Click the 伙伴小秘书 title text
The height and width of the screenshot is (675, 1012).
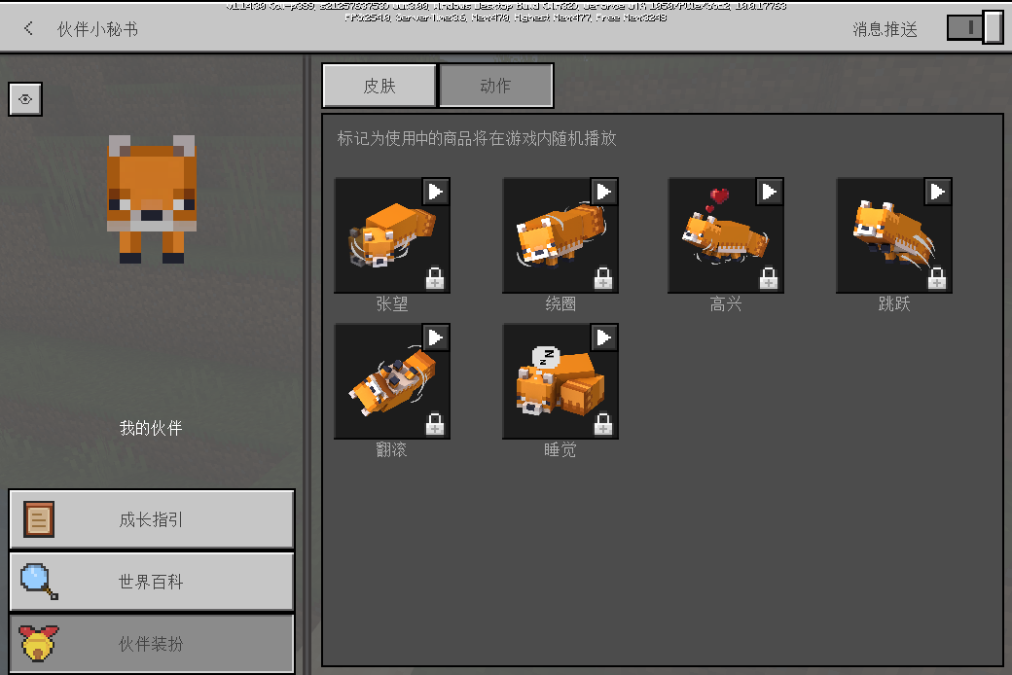pos(97,29)
